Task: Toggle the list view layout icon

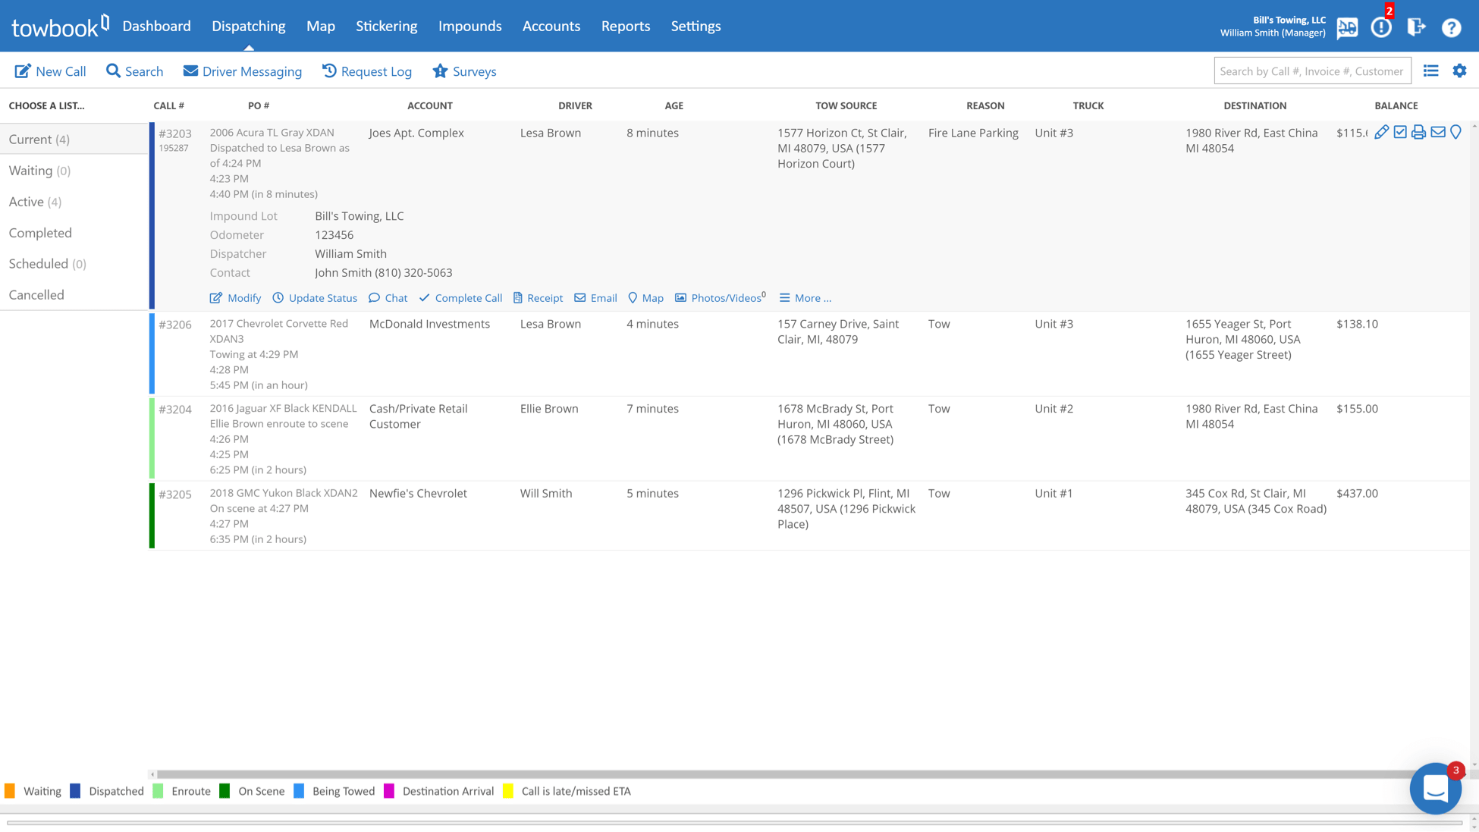Action: 1430,71
